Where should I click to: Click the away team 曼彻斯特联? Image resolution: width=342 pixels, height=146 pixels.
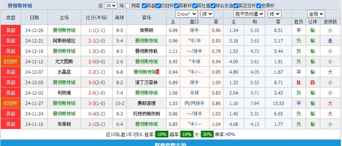pyautogui.click(x=146, y=51)
